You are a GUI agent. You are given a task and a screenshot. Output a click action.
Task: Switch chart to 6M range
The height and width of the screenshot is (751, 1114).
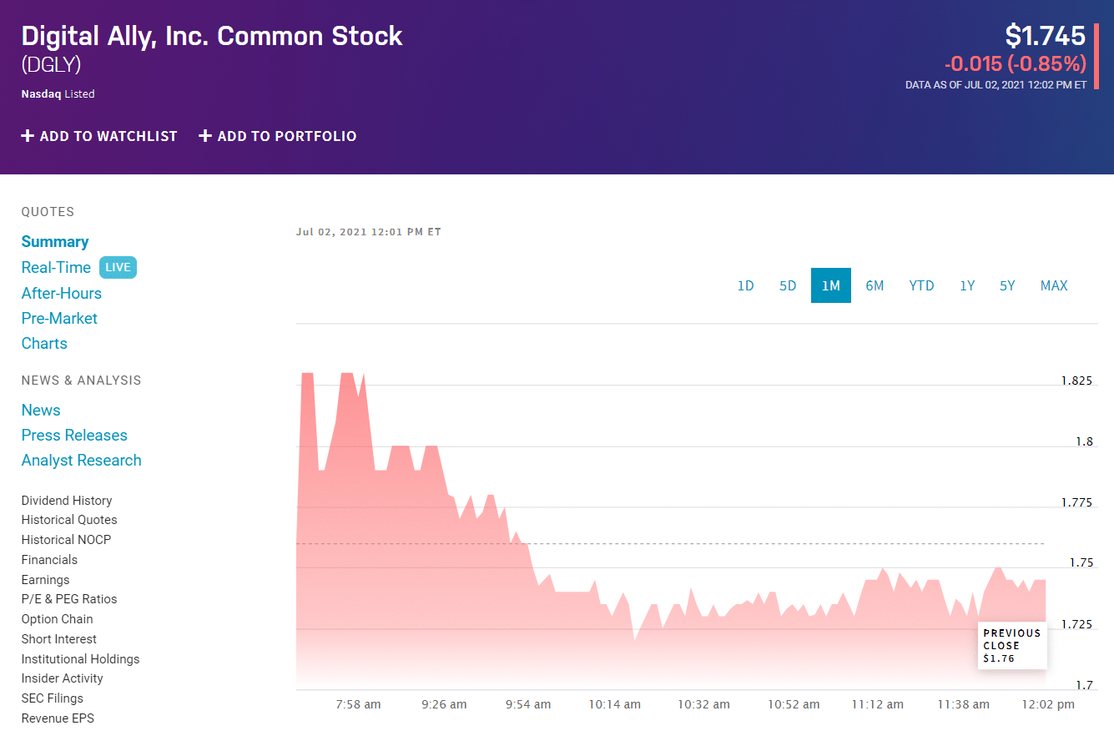[x=875, y=285]
